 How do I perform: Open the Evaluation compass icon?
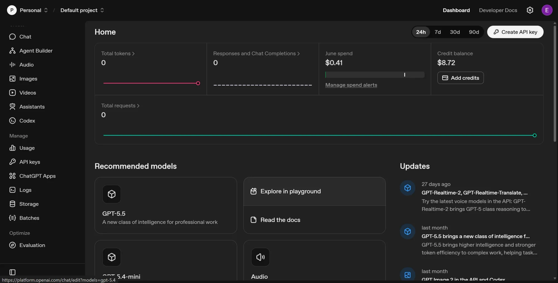(x=12, y=245)
